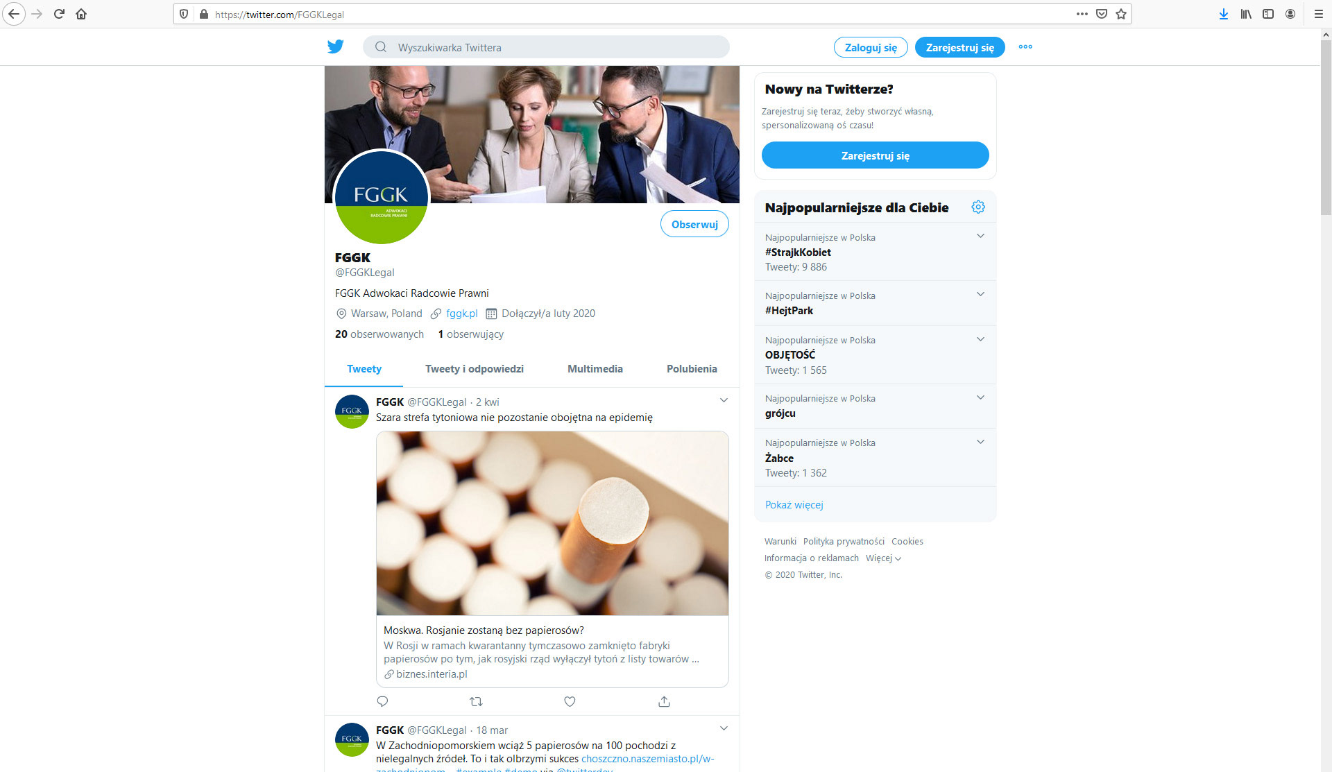The height and width of the screenshot is (772, 1332).
Task: Click the Twitter bird logo
Action: 336,46
